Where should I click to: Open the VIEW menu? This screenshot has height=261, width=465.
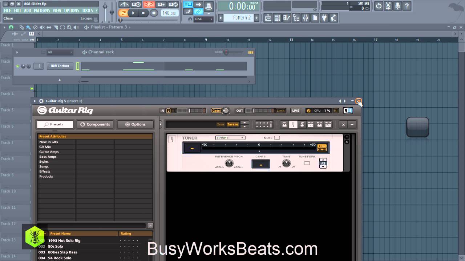[57, 11]
